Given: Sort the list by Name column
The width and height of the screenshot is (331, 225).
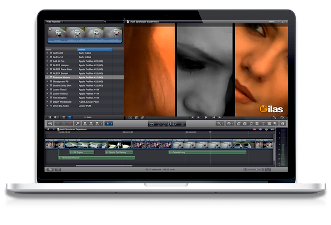Looking at the screenshot, I should (x=61, y=50).
